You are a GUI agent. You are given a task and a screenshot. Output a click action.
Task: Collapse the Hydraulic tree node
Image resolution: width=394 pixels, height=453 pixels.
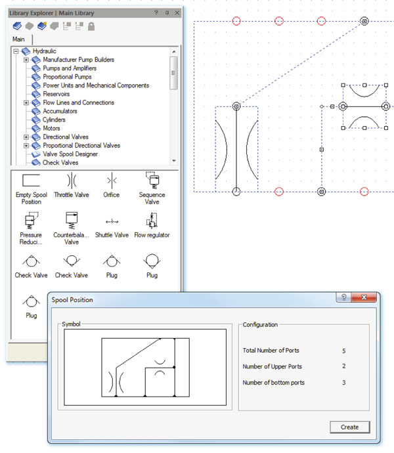(x=16, y=51)
